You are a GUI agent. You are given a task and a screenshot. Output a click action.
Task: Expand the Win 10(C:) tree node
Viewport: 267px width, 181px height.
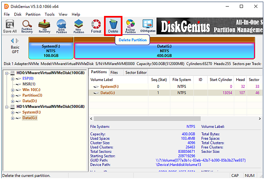(x=12, y=90)
